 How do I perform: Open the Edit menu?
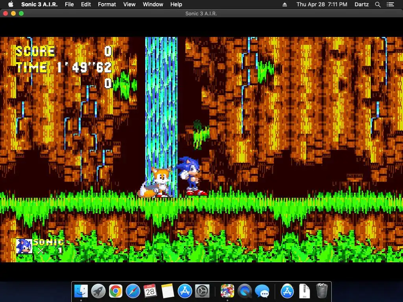point(86,4)
